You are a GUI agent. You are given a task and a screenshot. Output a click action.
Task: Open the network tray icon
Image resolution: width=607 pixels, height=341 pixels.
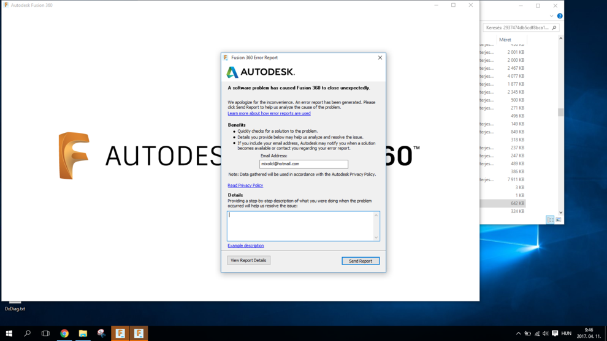(x=537, y=333)
